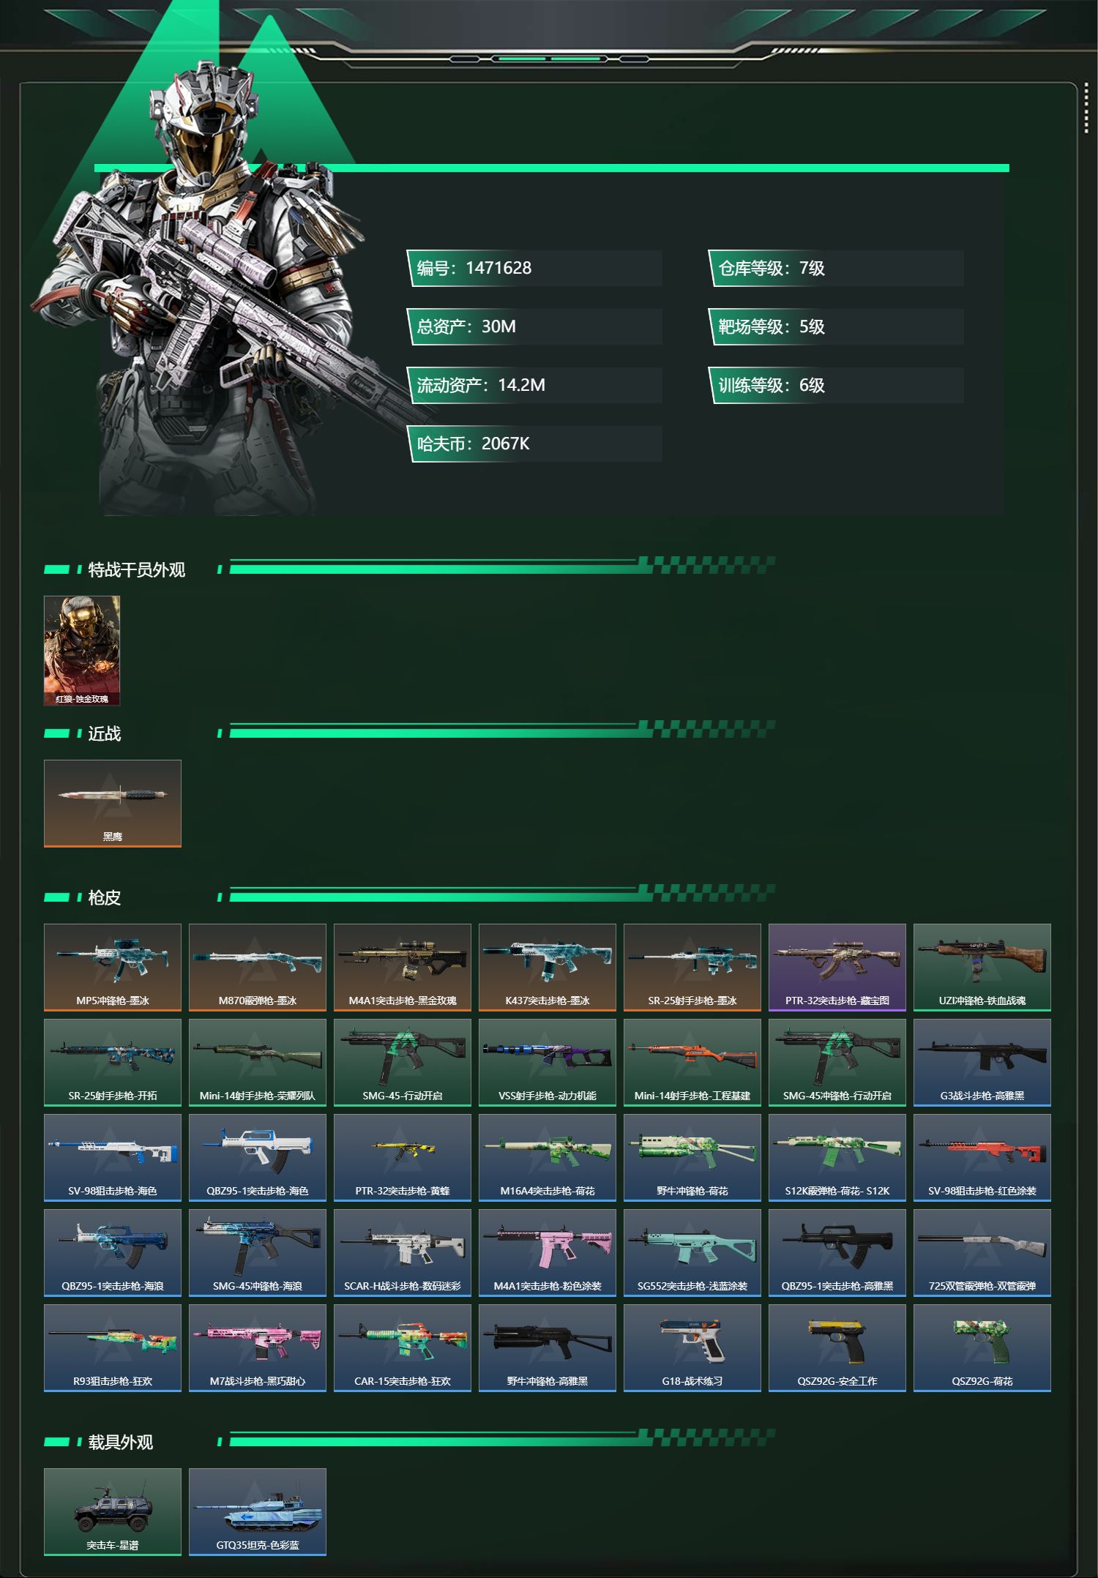1098x1578 pixels.
Task: Select the 野牛冲锋枪-荷花 skin
Action: (692, 1158)
